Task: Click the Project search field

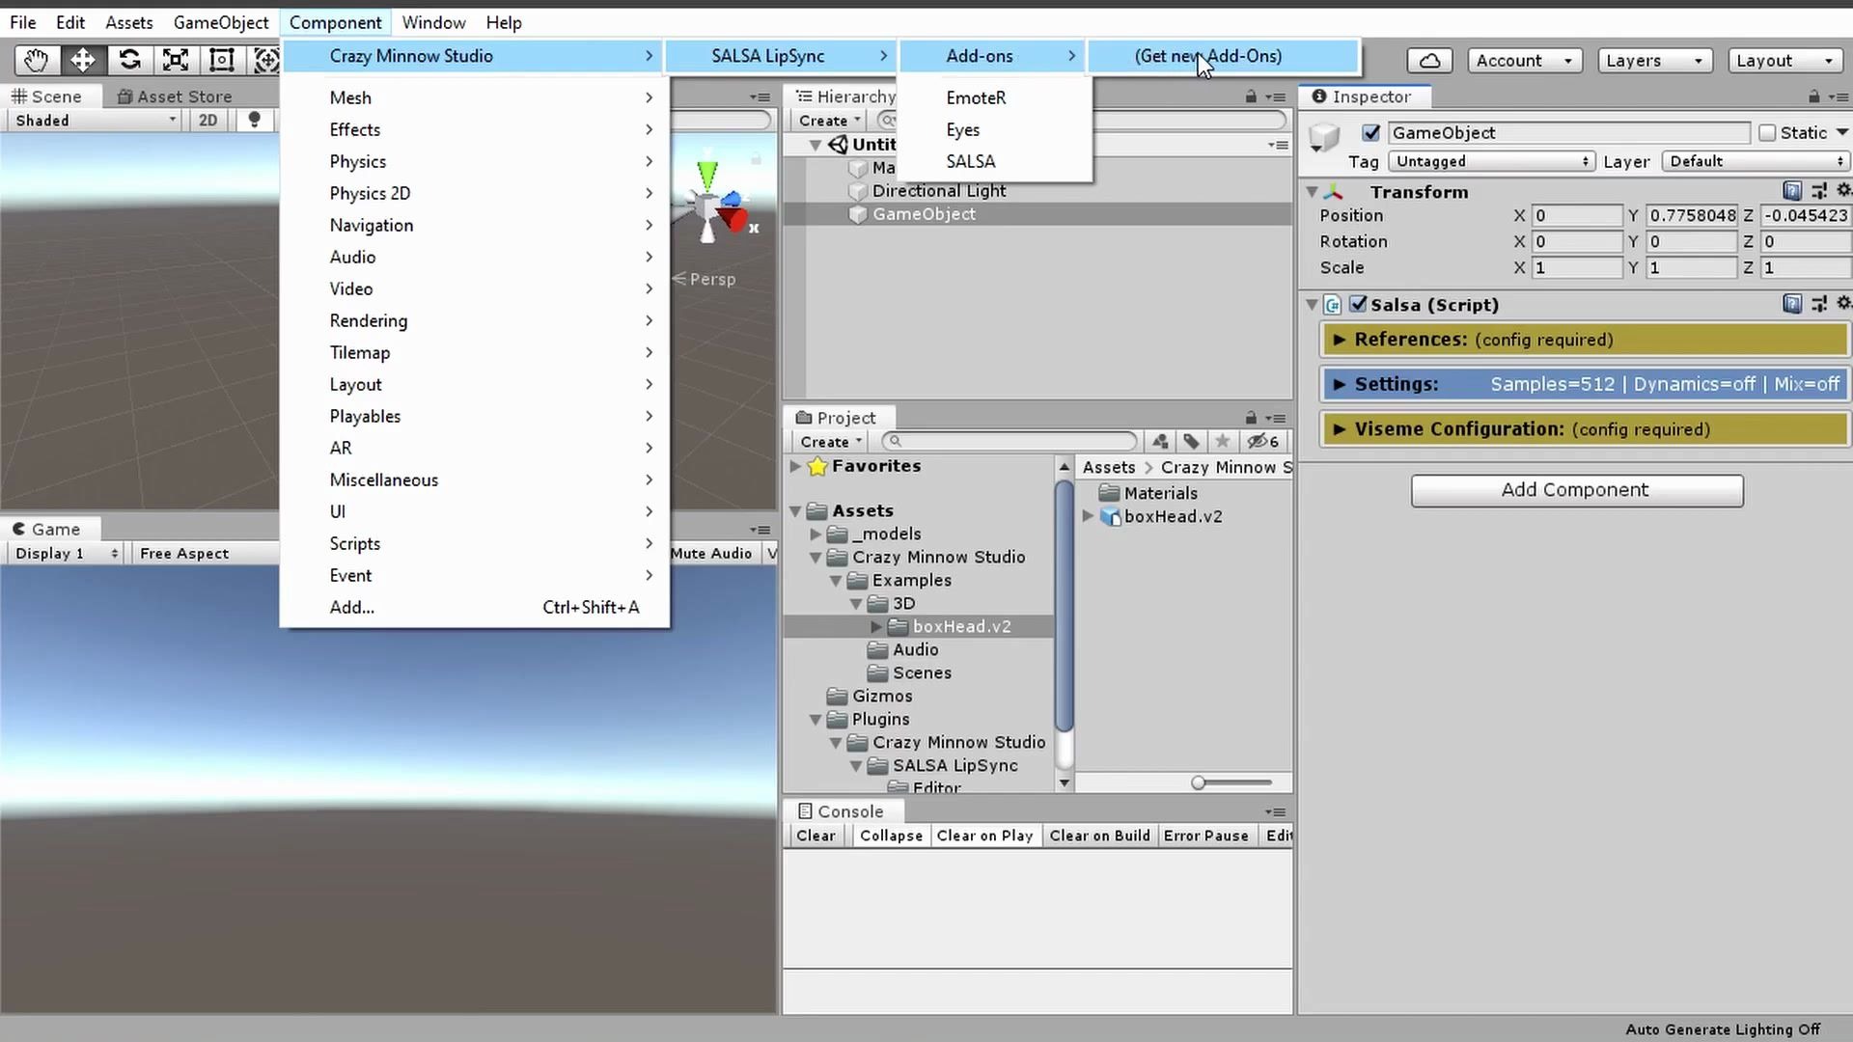Action: (1009, 442)
